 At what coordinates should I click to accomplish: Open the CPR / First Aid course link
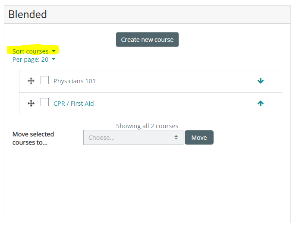73,104
